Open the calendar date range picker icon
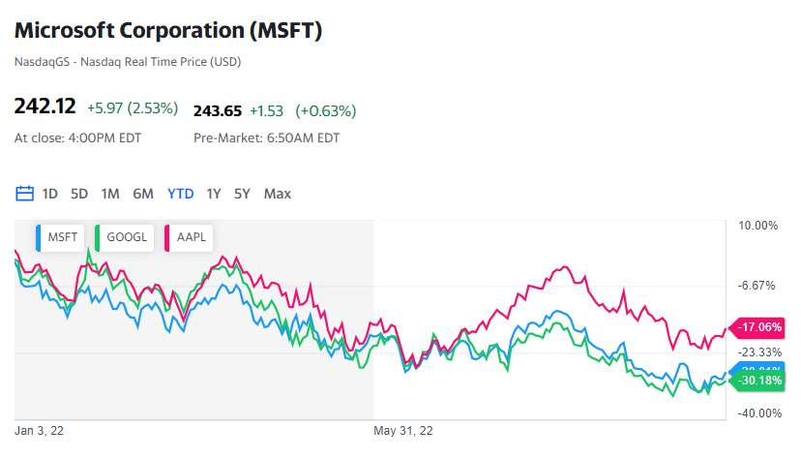801x459 pixels. tap(24, 194)
